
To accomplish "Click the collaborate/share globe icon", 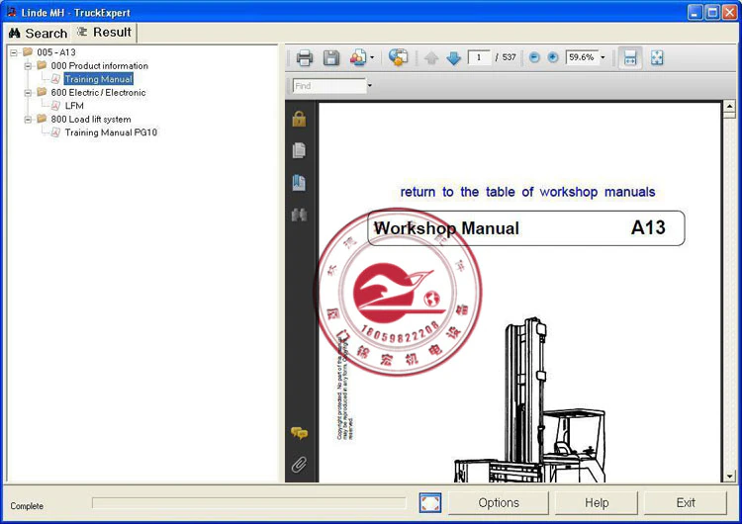I will [398, 57].
